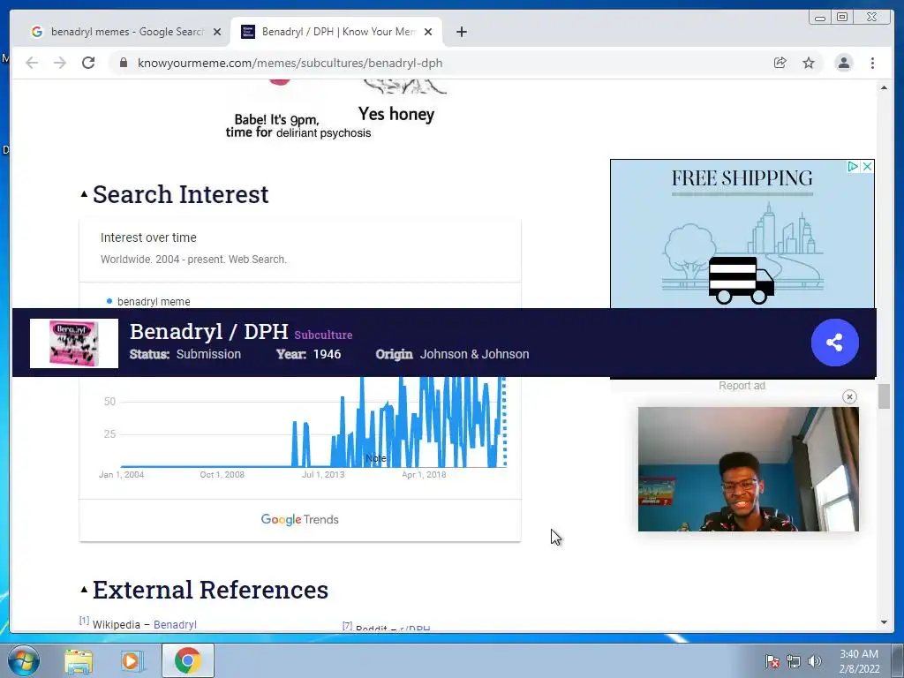Viewport: 904px width, 678px height.
Task: Click the vertical scrollbar thumb
Action: point(884,396)
